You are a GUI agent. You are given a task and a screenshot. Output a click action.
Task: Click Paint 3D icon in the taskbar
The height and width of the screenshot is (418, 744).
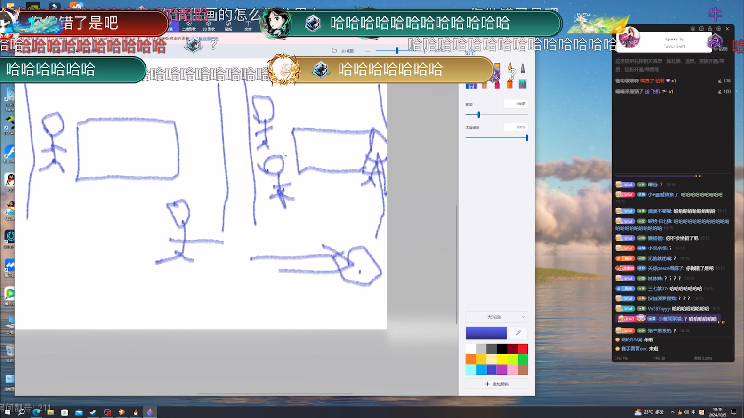point(150,412)
